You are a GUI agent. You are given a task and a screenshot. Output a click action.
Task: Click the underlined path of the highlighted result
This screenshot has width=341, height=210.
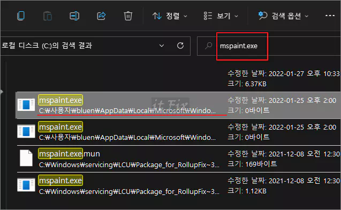point(127,111)
